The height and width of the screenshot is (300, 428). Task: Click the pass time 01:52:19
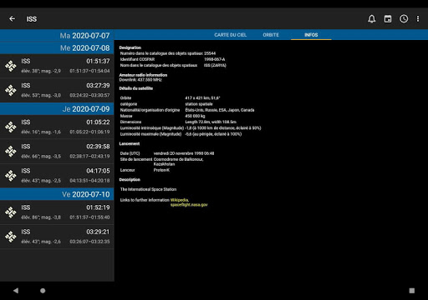pos(98,207)
